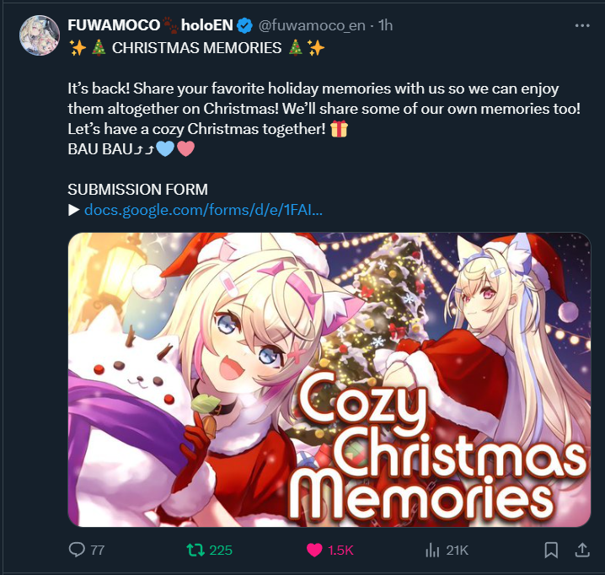Open the 1h timestamp permalink
The width and height of the screenshot is (605, 575).
tap(385, 25)
